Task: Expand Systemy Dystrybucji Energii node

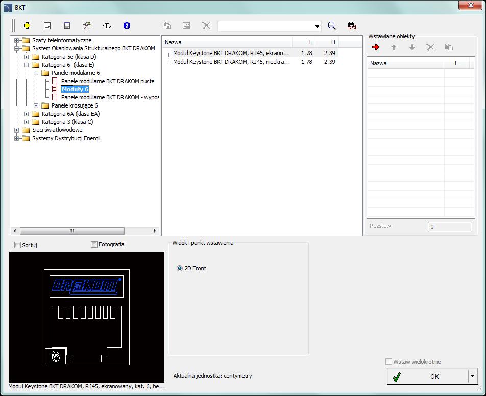Action: point(16,138)
